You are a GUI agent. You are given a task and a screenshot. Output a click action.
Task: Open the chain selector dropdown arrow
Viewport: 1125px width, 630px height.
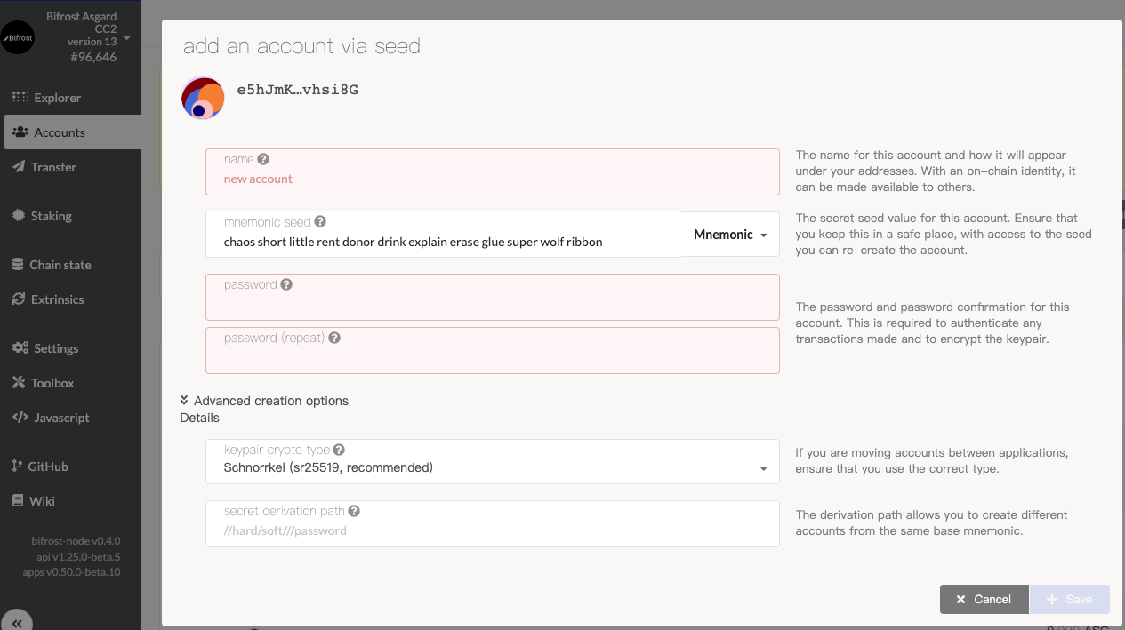tap(126, 38)
